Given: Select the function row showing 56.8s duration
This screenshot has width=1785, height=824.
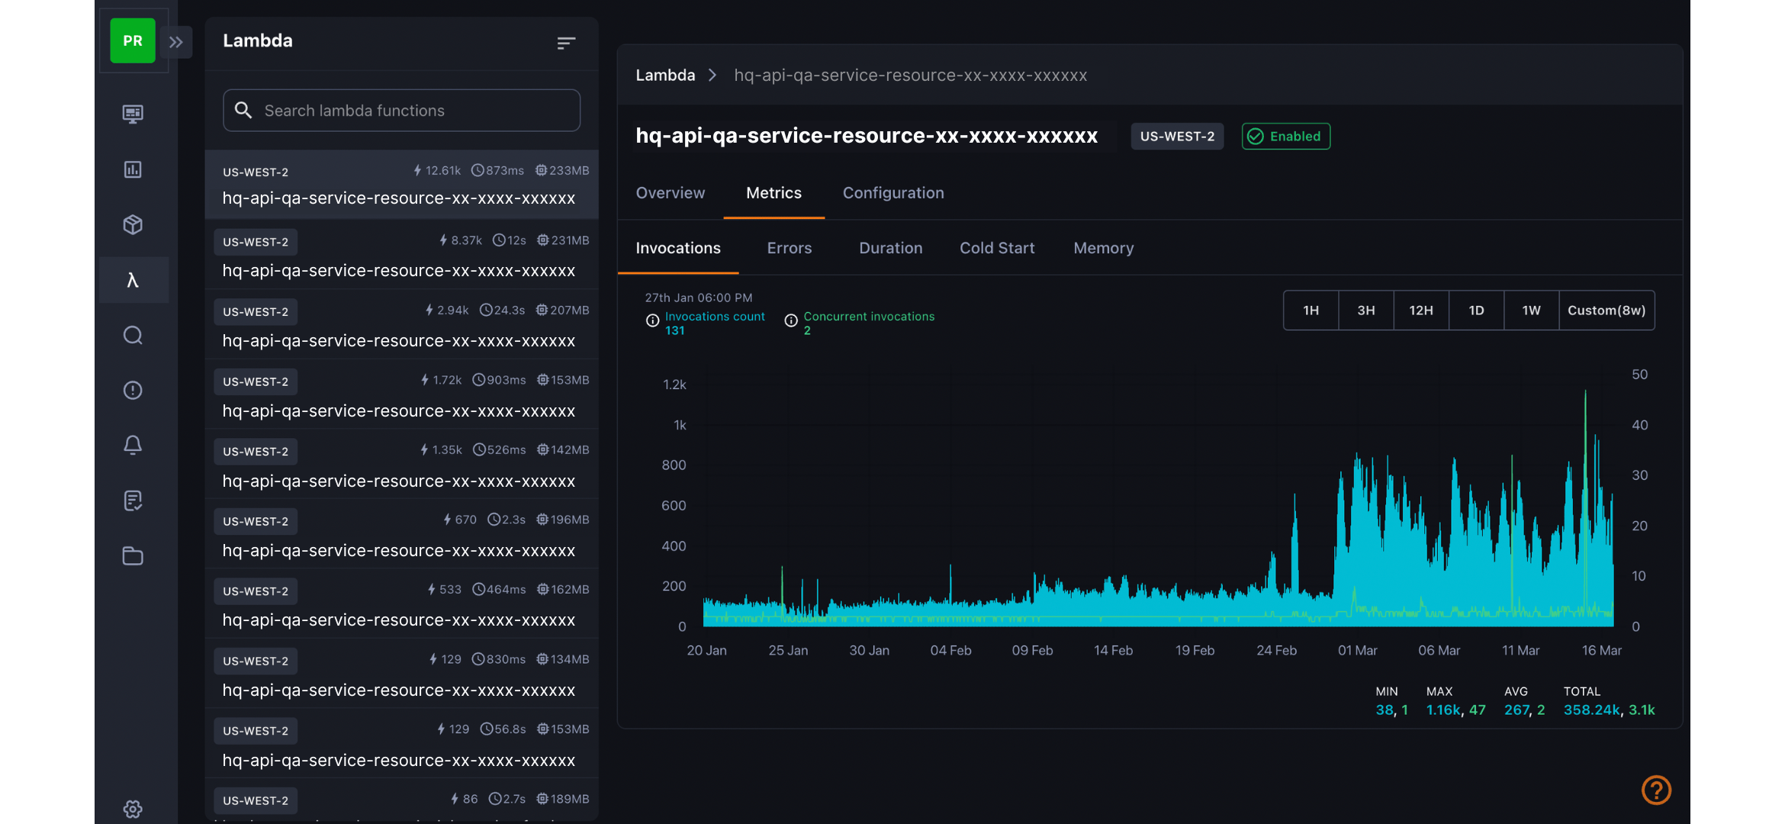Looking at the screenshot, I should tap(401, 744).
